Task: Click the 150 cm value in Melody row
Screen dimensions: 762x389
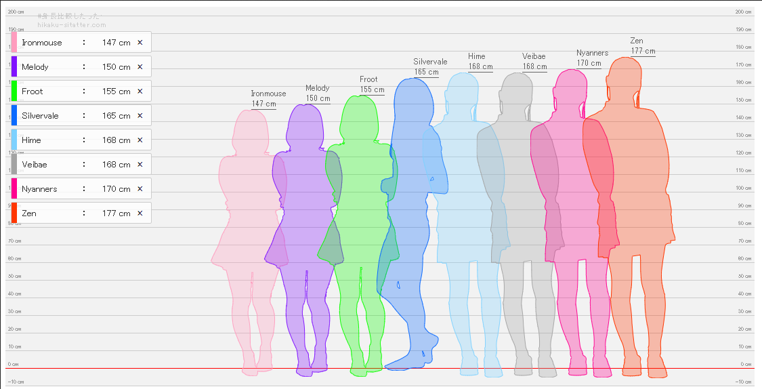Action: [116, 67]
